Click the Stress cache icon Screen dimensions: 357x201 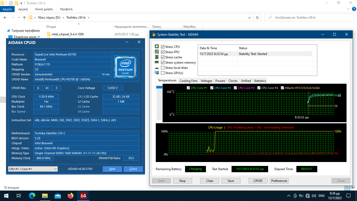click(x=157, y=57)
